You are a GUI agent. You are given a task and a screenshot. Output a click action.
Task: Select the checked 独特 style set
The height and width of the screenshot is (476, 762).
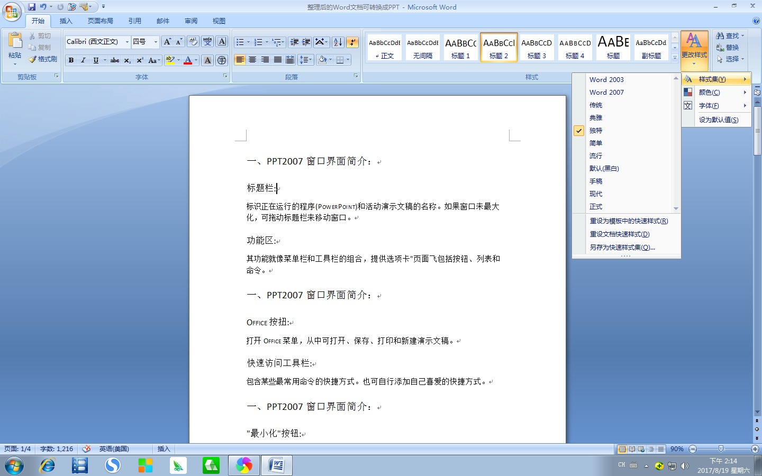596,130
